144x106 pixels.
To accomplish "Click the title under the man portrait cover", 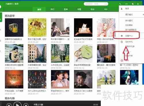I will (83, 91).
